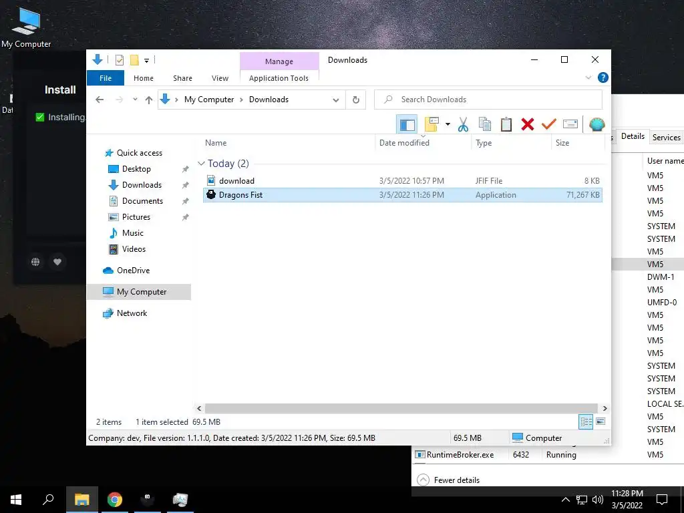The width and height of the screenshot is (684, 513).
Task: Open Videos in the navigation pane
Action: (134, 249)
